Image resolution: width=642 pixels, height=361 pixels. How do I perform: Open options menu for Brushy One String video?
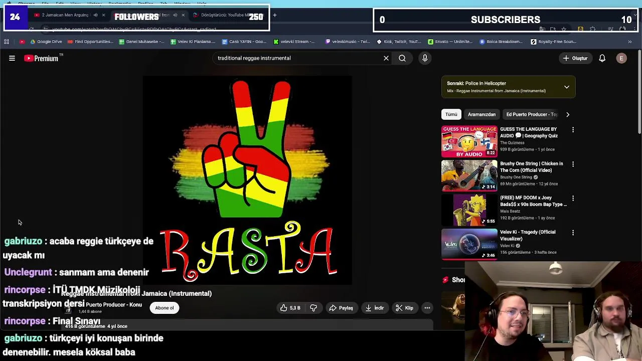pyautogui.click(x=573, y=164)
